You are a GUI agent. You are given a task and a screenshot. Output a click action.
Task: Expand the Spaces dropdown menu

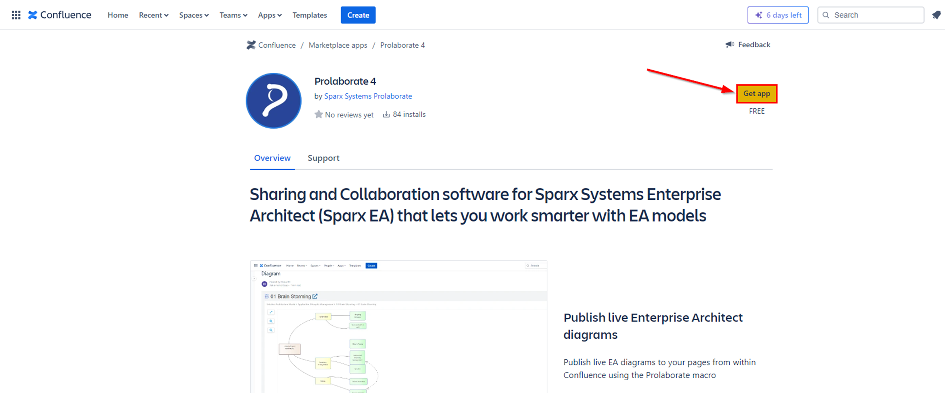[194, 15]
